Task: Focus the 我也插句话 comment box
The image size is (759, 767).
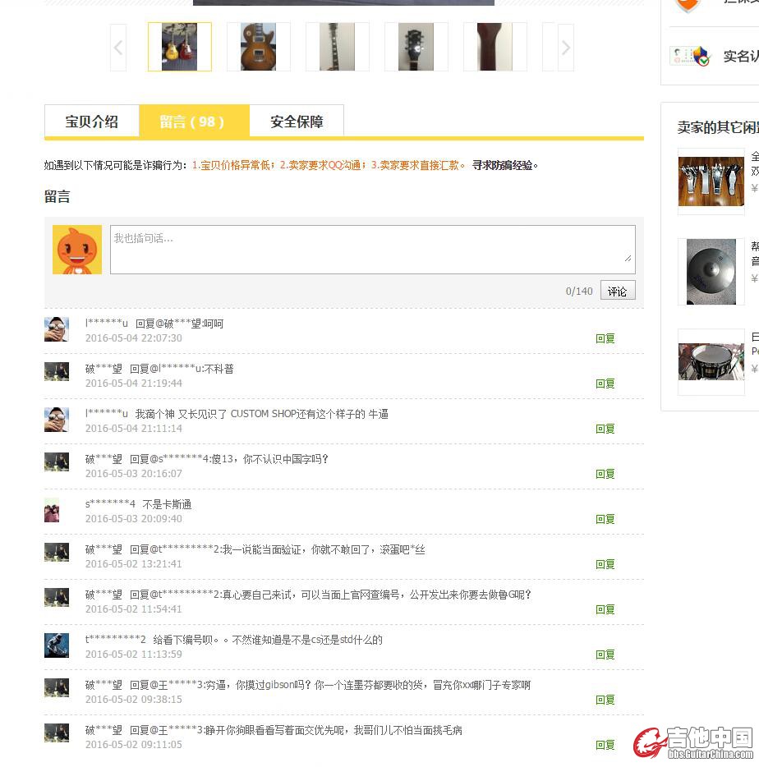Action: (x=372, y=250)
